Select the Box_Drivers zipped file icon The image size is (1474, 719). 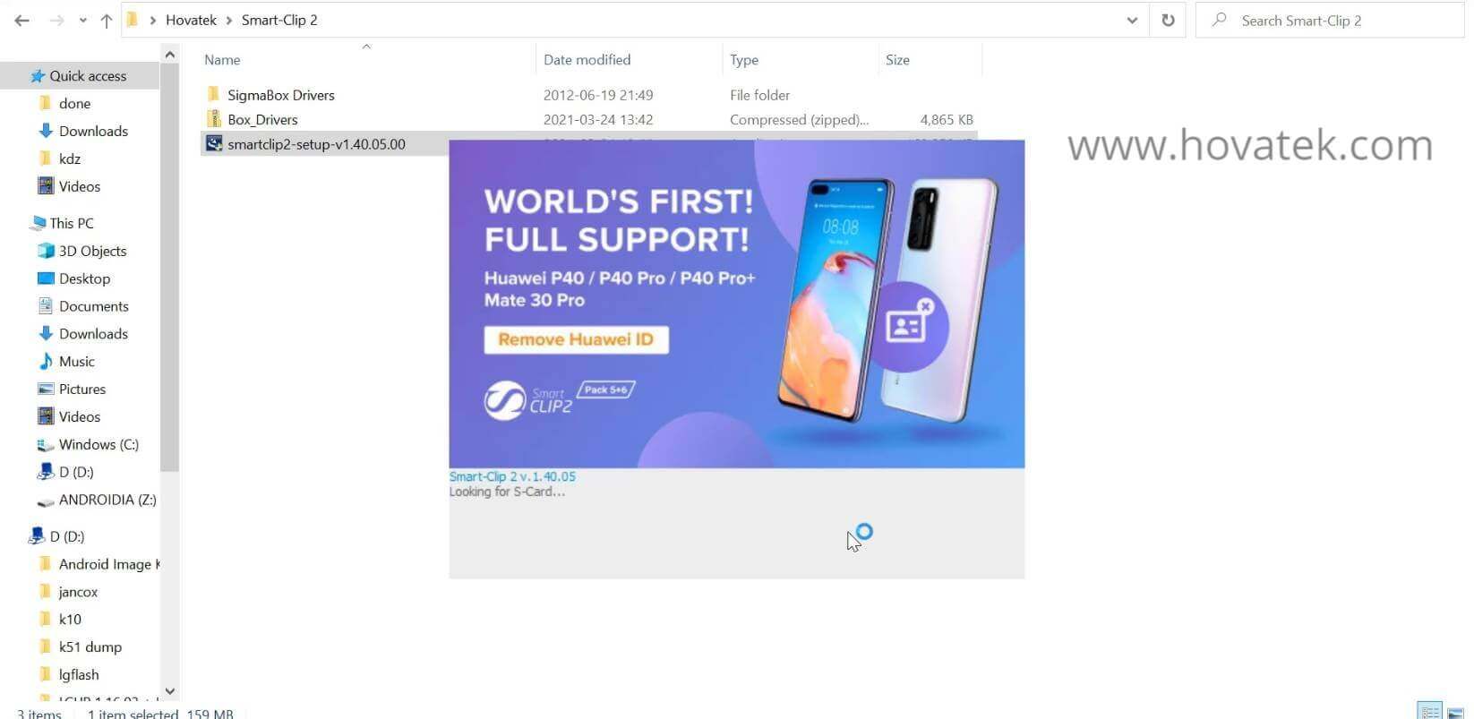[x=213, y=118]
